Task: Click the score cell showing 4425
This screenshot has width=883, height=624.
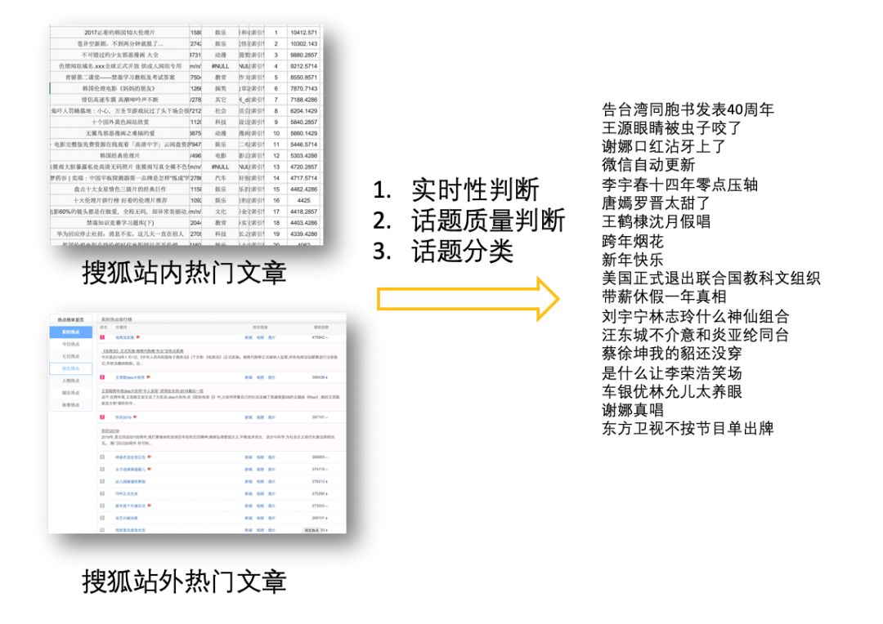Action: coord(304,200)
